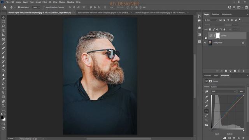Viewport: 249px width, 140px height.
Task: Toggle the Auto-Select checkbox
Action: coord(19,7)
